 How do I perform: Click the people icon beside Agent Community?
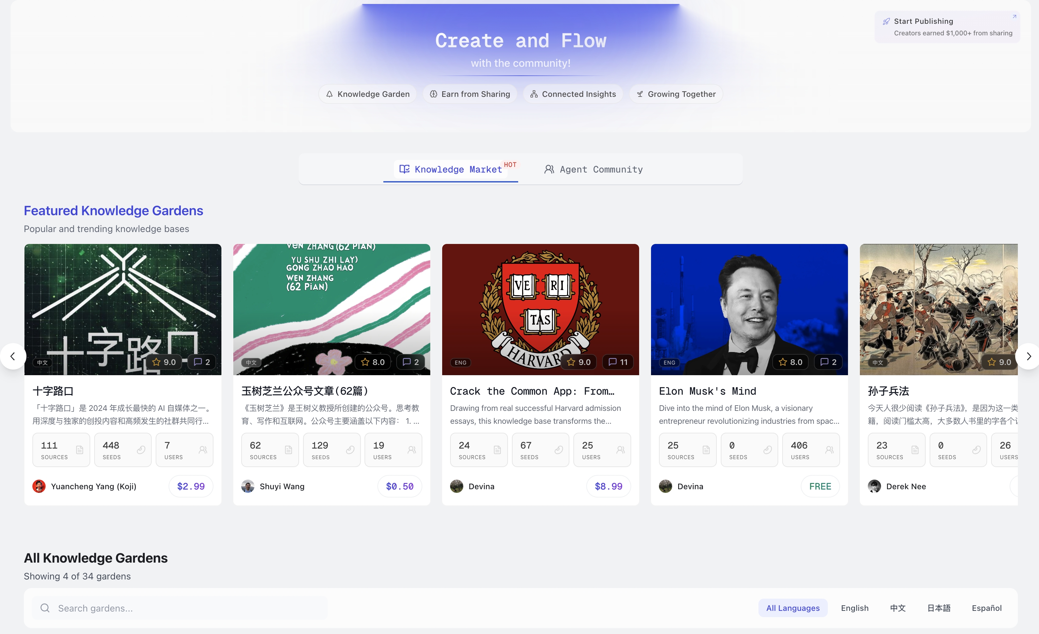click(549, 169)
